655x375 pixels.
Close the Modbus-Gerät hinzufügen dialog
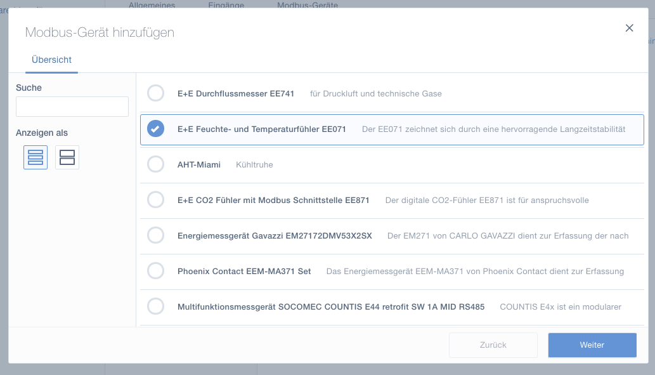pos(629,28)
